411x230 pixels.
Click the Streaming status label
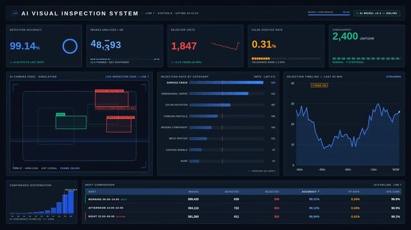point(394,77)
